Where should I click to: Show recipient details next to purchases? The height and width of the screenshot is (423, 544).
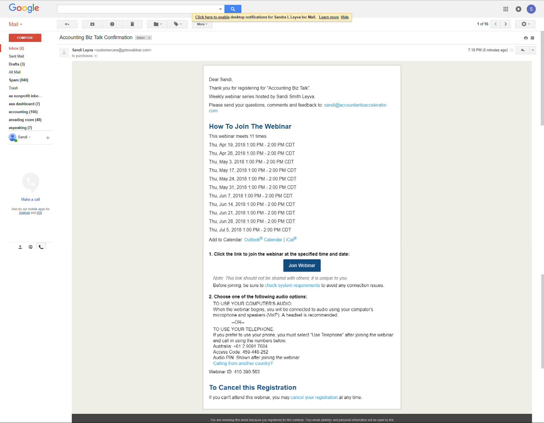pyautogui.click(x=96, y=56)
